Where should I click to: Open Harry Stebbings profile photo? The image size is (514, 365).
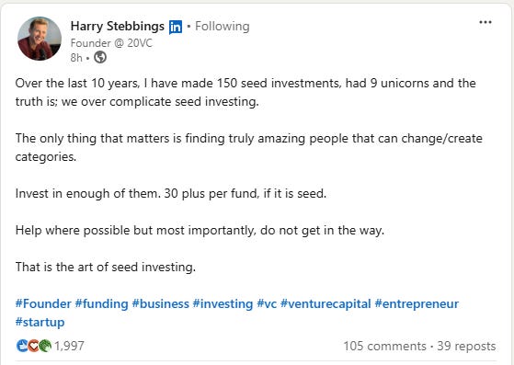[40, 39]
